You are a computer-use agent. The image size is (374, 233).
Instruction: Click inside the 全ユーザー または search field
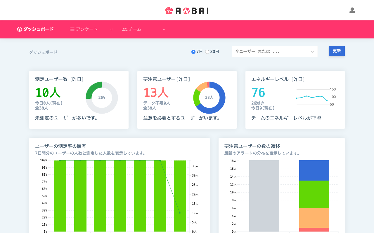(269, 52)
